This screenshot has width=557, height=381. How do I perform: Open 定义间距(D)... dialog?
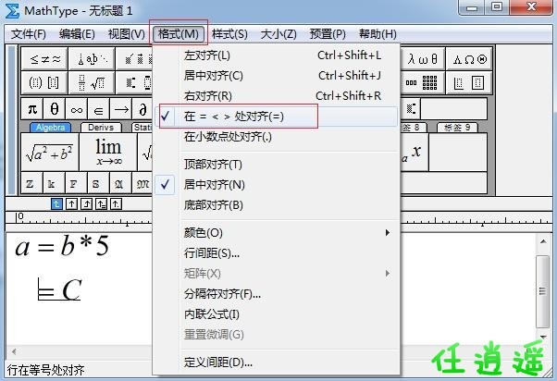click(x=276, y=363)
